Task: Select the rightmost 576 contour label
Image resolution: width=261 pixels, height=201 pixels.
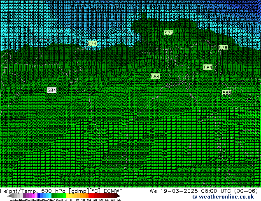Action: pyautogui.click(x=223, y=48)
